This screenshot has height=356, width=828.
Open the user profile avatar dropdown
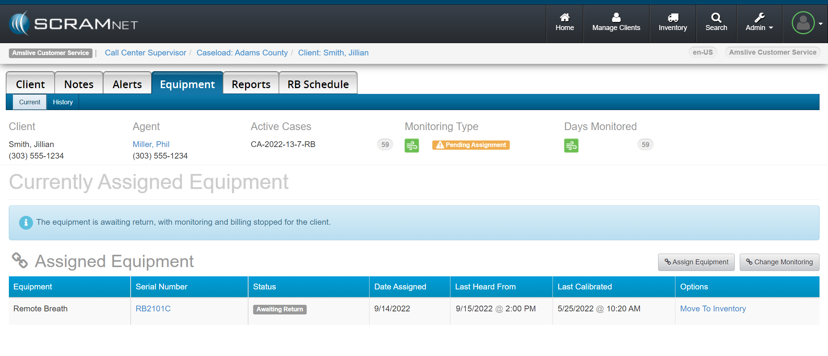[807, 23]
